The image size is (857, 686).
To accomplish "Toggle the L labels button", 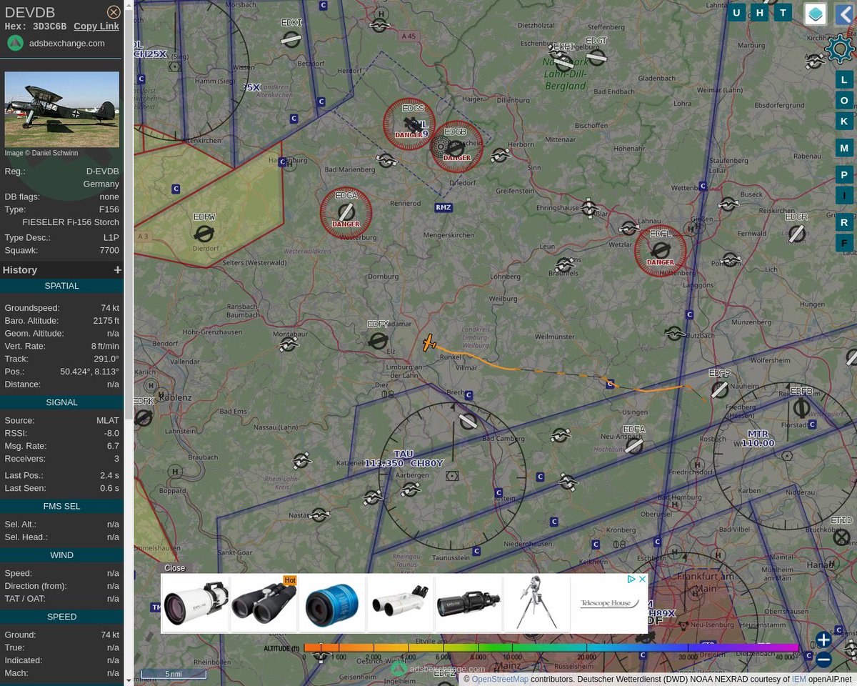I will tap(844, 80).
